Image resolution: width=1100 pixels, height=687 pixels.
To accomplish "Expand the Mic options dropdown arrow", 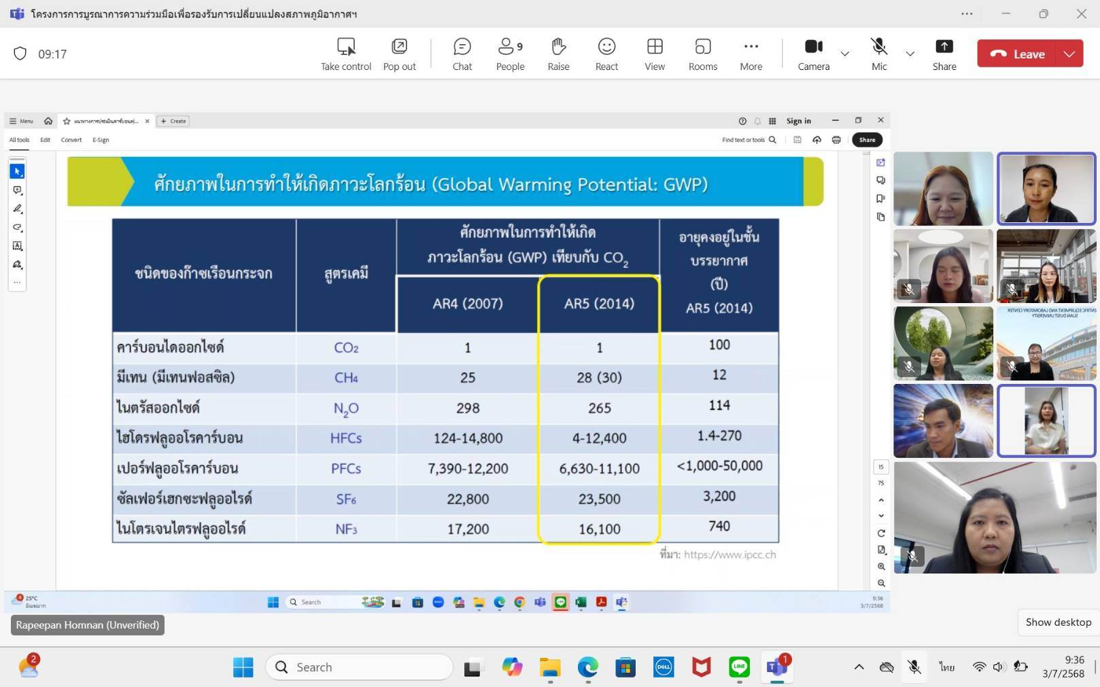I will coord(910,54).
